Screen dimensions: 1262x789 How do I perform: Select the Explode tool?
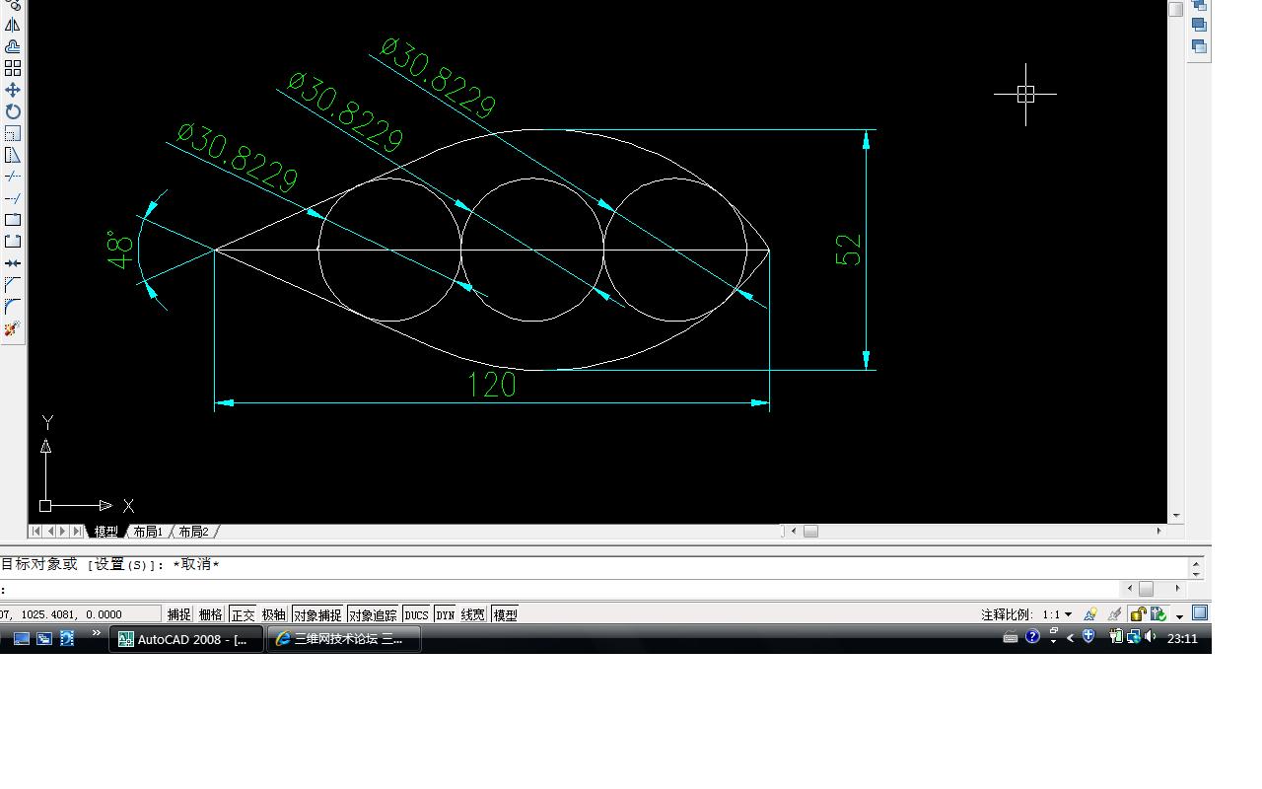coord(13,328)
